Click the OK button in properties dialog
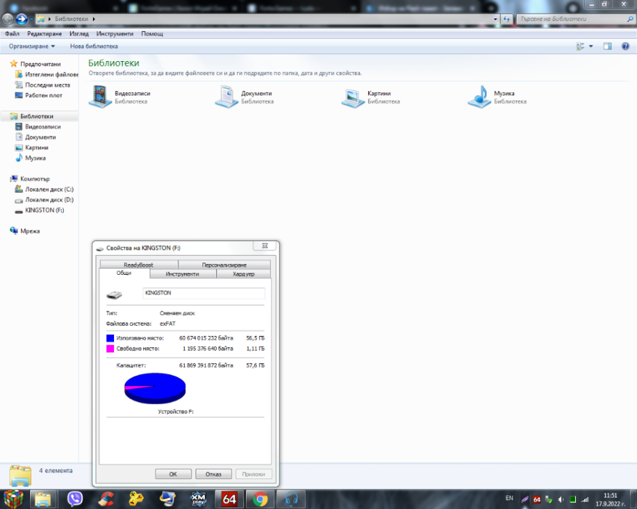 point(173,474)
